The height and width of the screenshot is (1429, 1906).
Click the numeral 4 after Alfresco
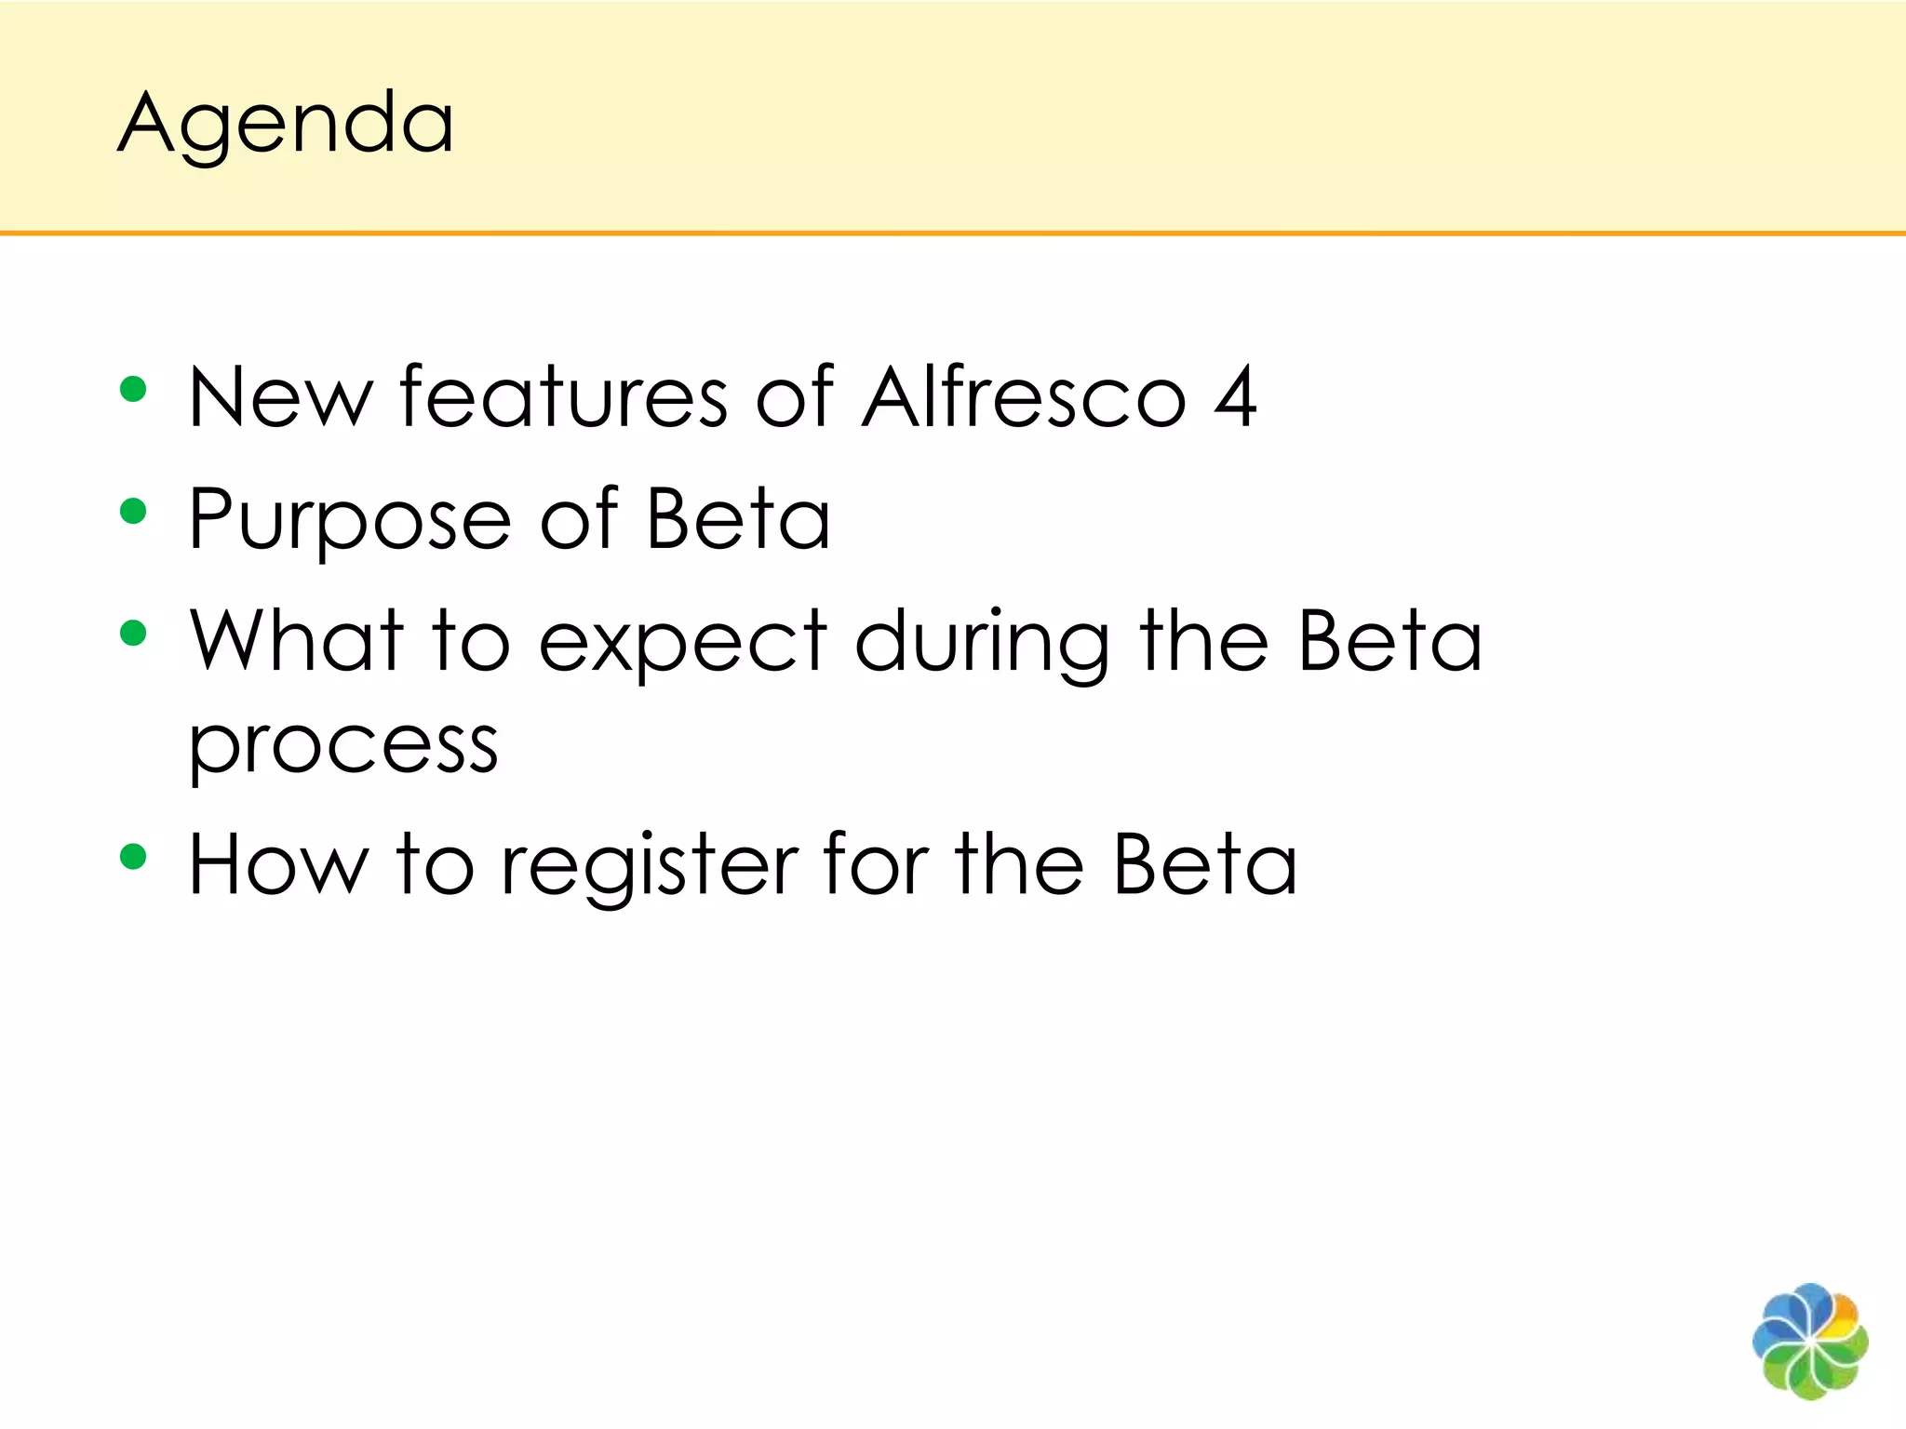tap(1236, 397)
